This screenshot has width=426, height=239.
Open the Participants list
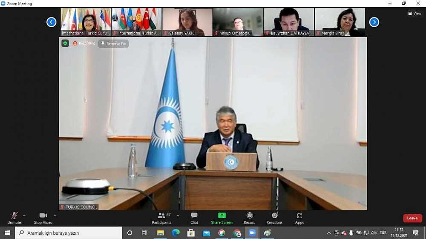coord(161,218)
